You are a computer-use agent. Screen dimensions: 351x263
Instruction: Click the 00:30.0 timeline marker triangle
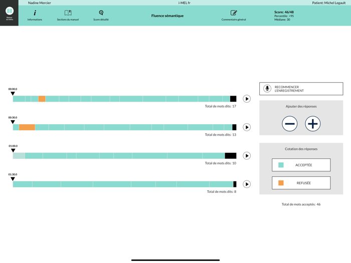(x=13, y=122)
